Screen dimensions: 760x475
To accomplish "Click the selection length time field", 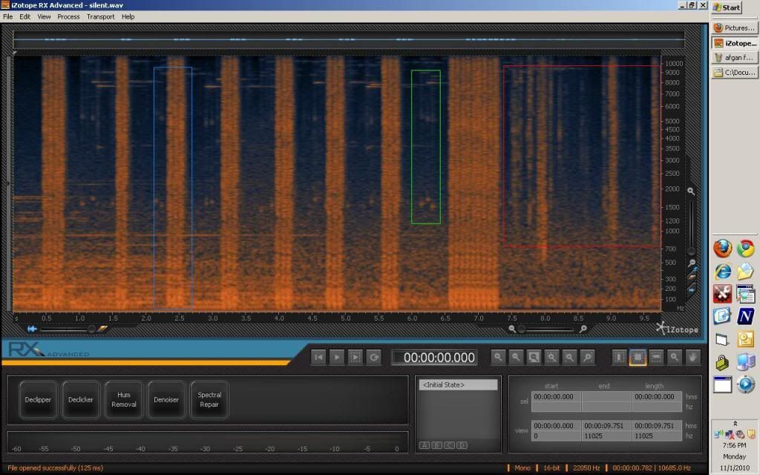I will click(657, 396).
